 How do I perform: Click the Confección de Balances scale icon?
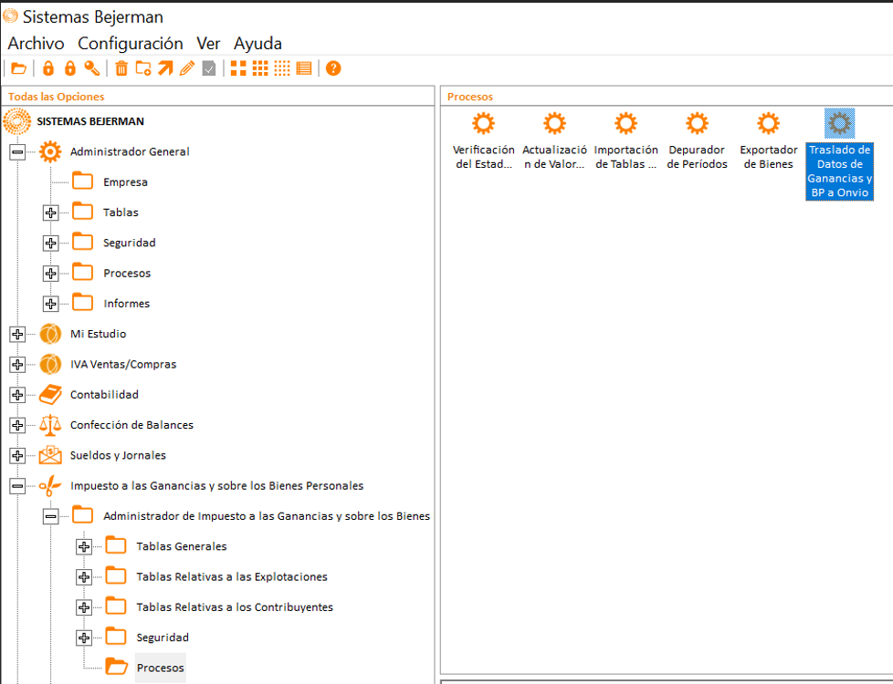point(50,425)
